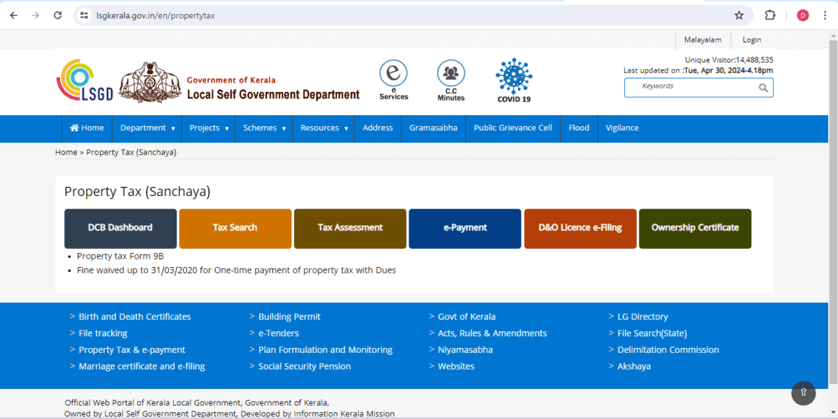Viewport: 838px width, 419px height.
Task: Select Gramasabha in the navigation bar
Action: click(x=433, y=128)
